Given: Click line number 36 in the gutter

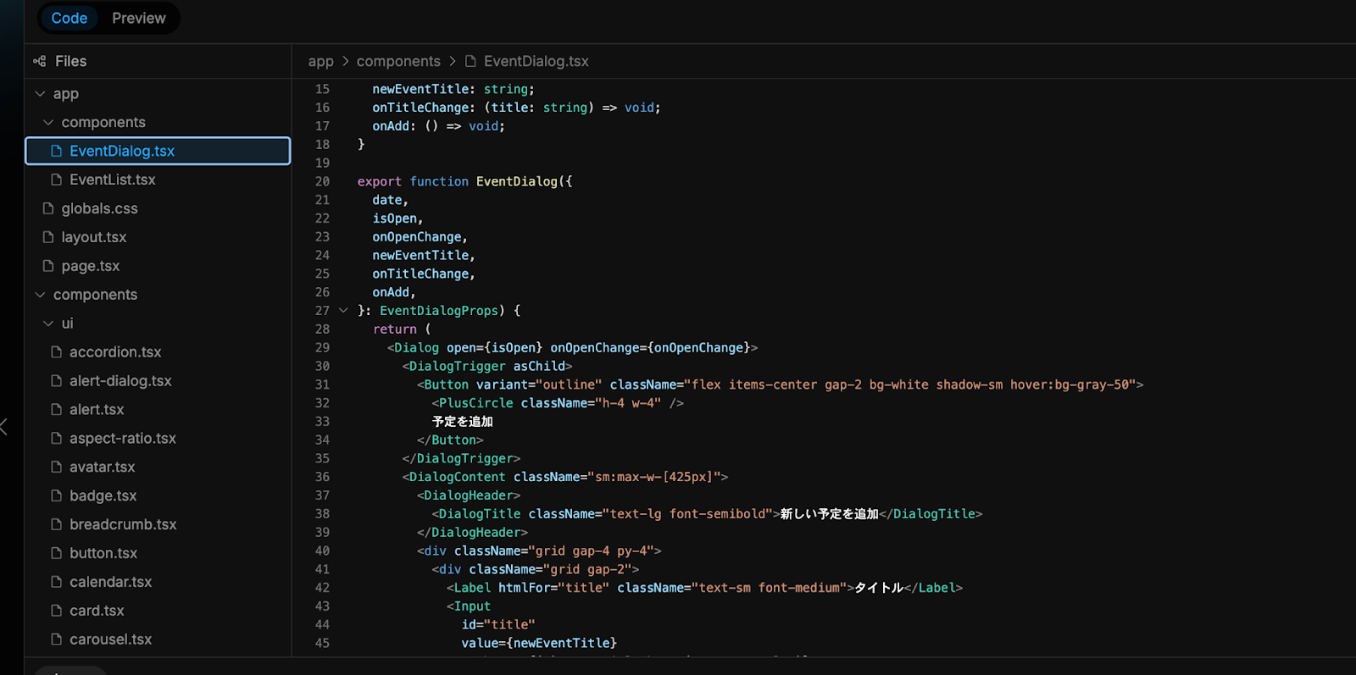Looking at the screenshot, I should (322, 477).
